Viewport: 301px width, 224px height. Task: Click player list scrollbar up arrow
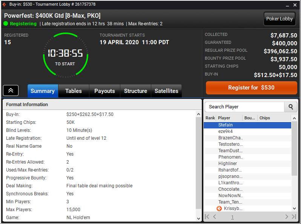(x=294, y=118)
